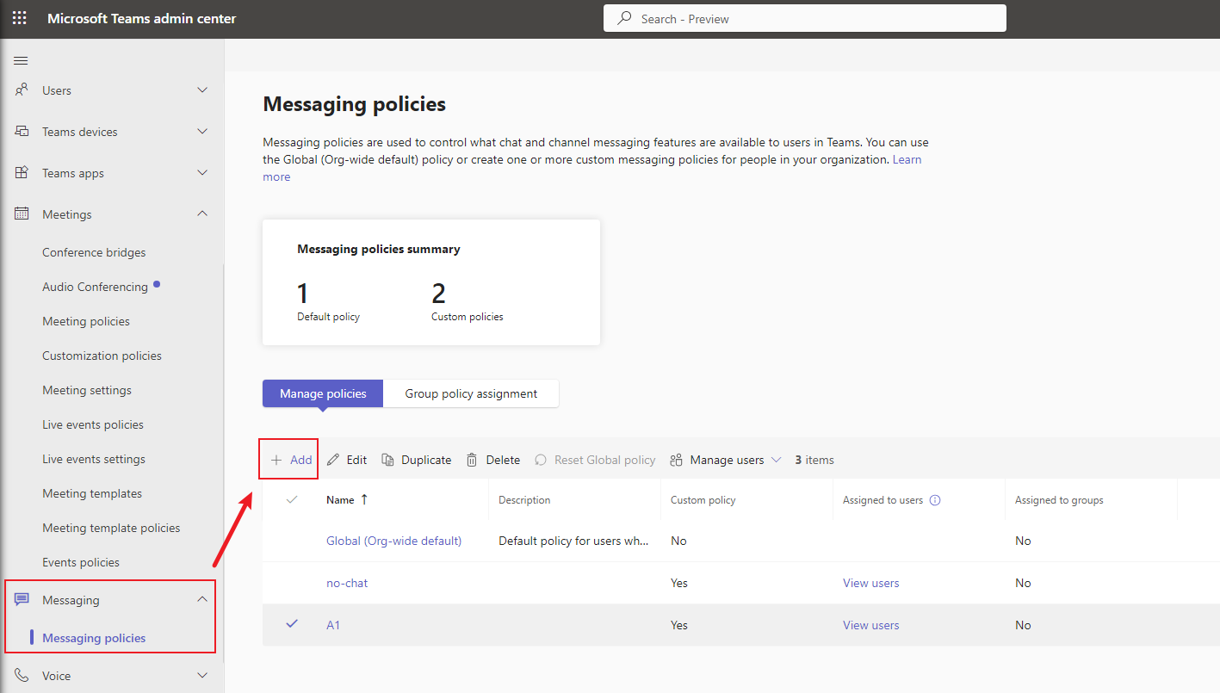Expand the Teams devices section chevron
1220x693 pixels.
[202, 131]
